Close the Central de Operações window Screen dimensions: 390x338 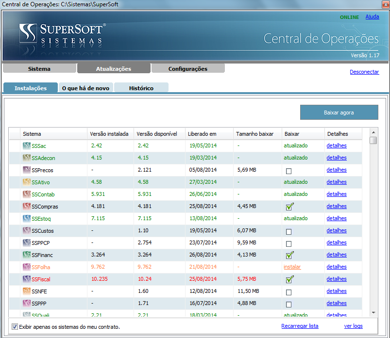coord(386,4)
